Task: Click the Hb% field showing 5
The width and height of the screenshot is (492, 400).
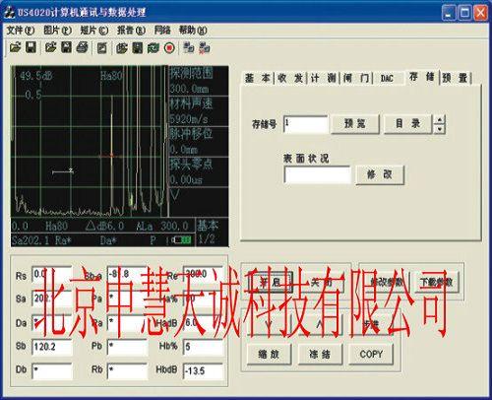Action: (x=204, y=347)
